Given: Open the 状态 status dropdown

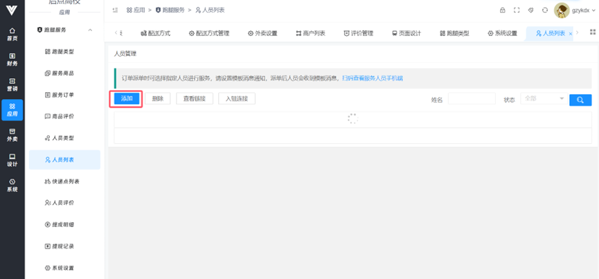Looking at the screenshot, I should coord(544,99).
